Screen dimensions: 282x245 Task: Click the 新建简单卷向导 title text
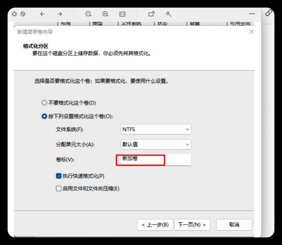tap(35, 32)
